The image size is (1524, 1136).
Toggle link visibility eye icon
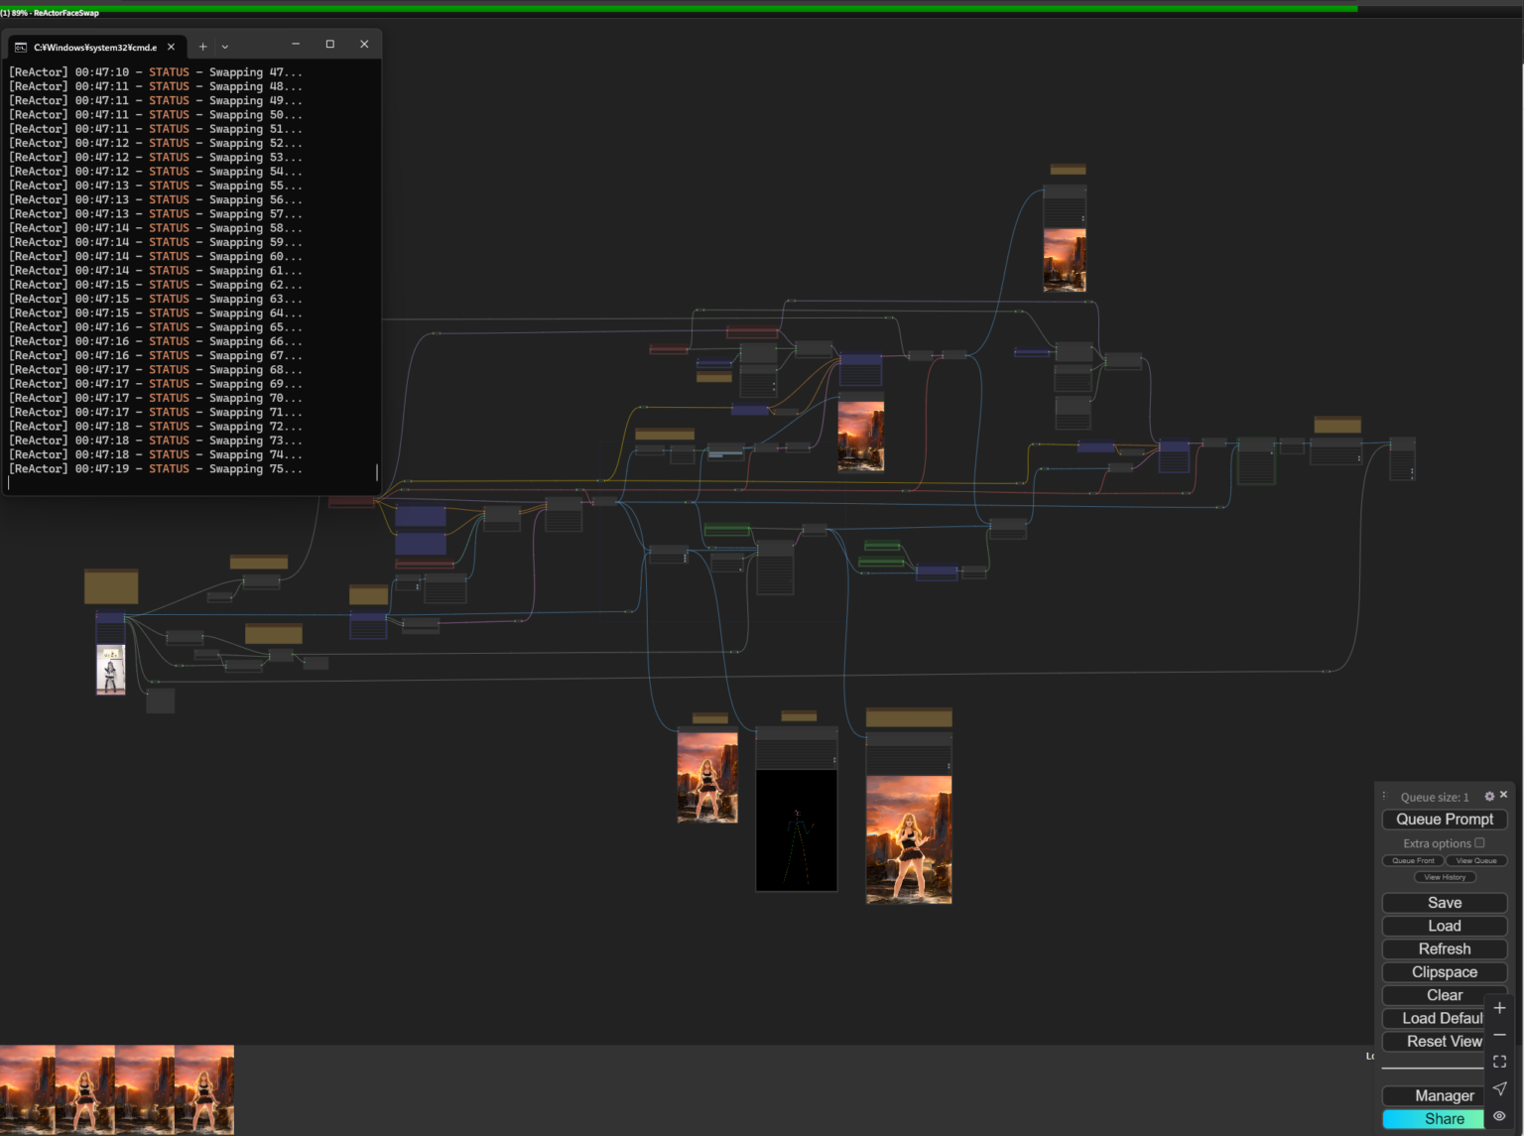pyautogui.click(x=1499, y=1116)
